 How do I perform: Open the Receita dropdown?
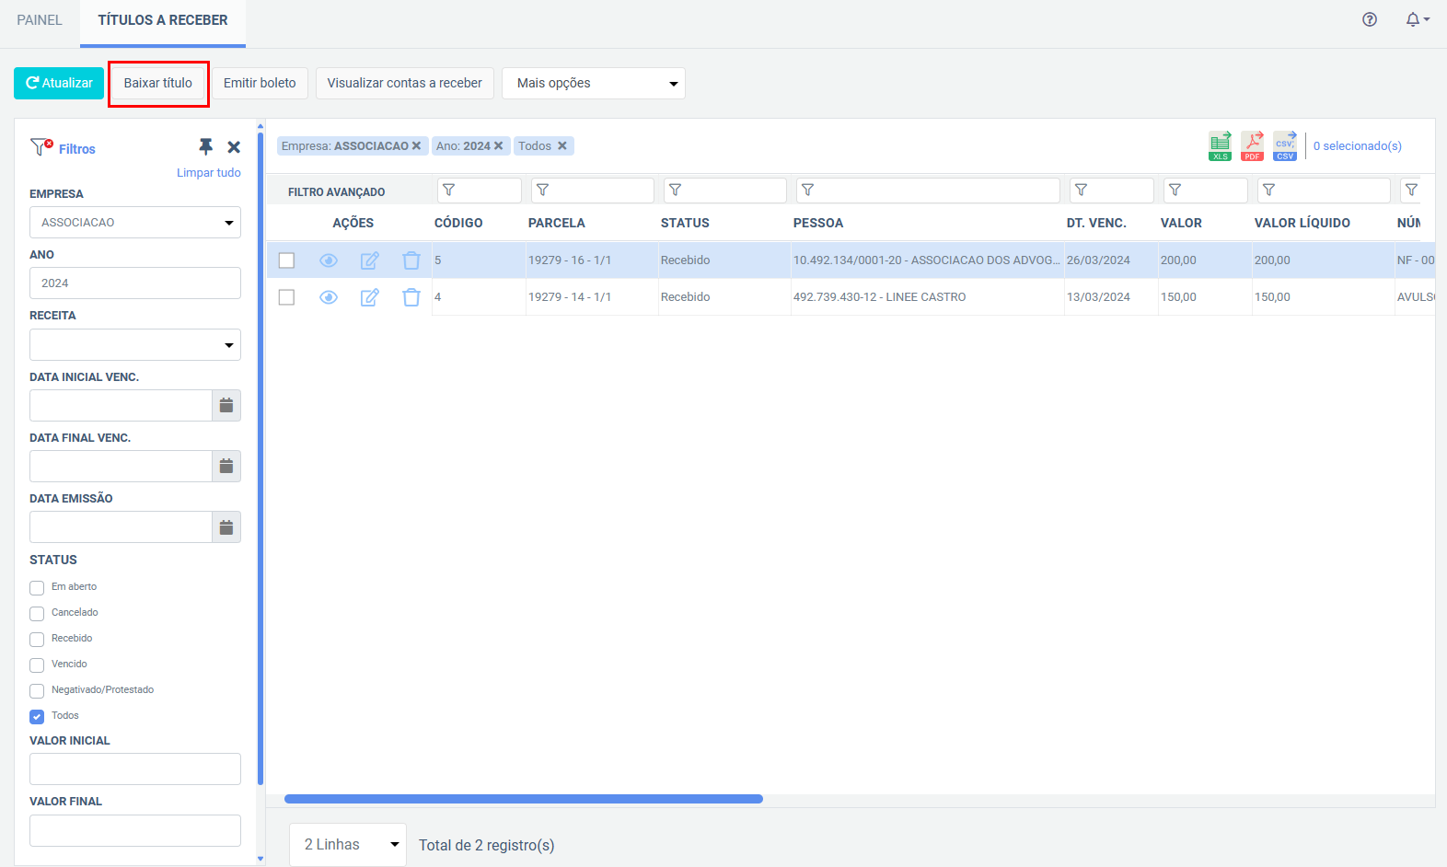tap(135, 345)
